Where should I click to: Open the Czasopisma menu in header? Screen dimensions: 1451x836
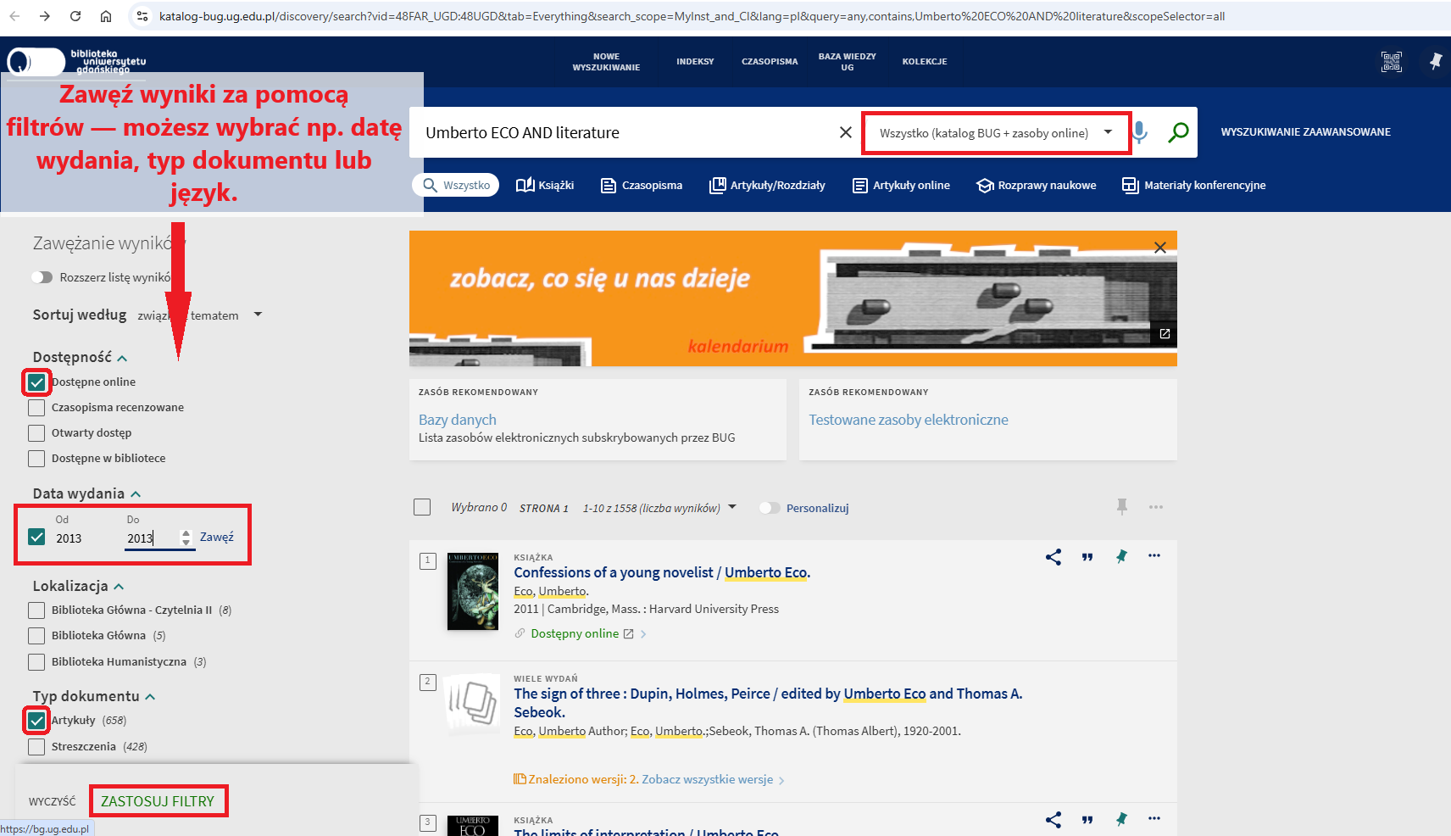[769, 62]
